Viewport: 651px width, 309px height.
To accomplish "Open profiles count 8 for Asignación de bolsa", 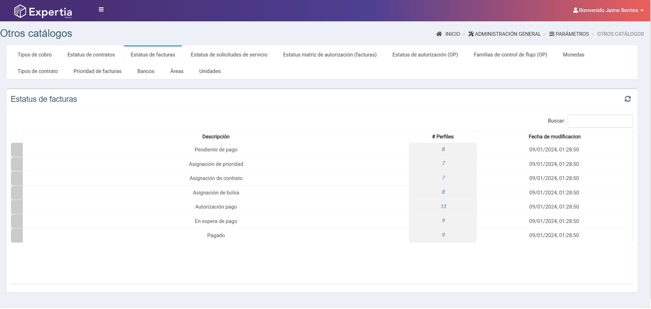I will tap(443, 192).
